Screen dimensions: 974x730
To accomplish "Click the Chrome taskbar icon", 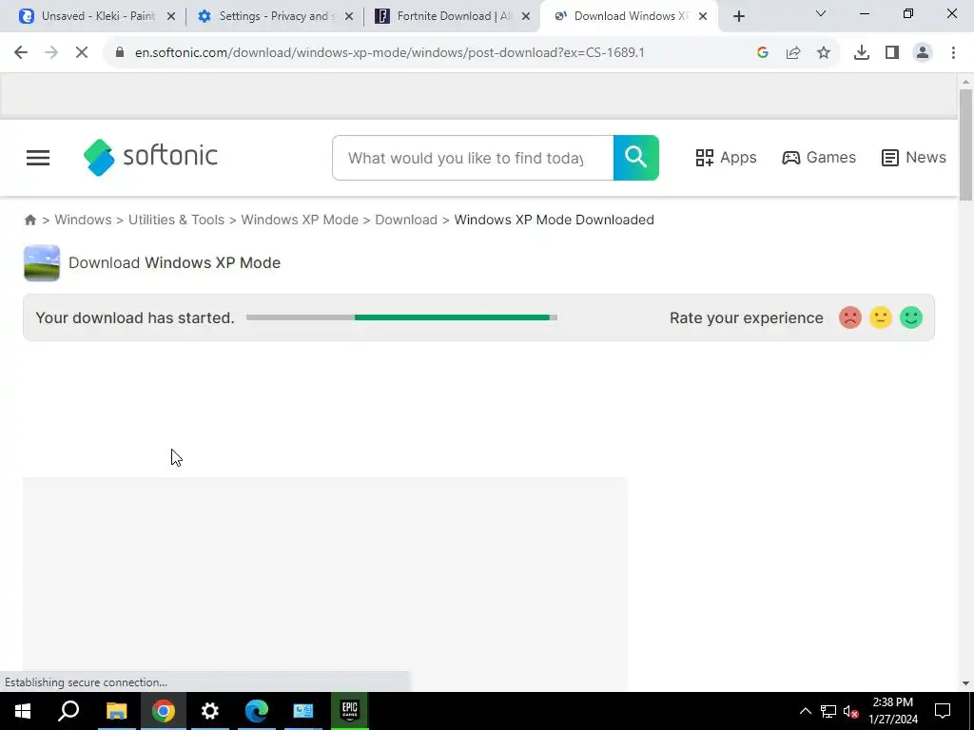I will [163, 711].
